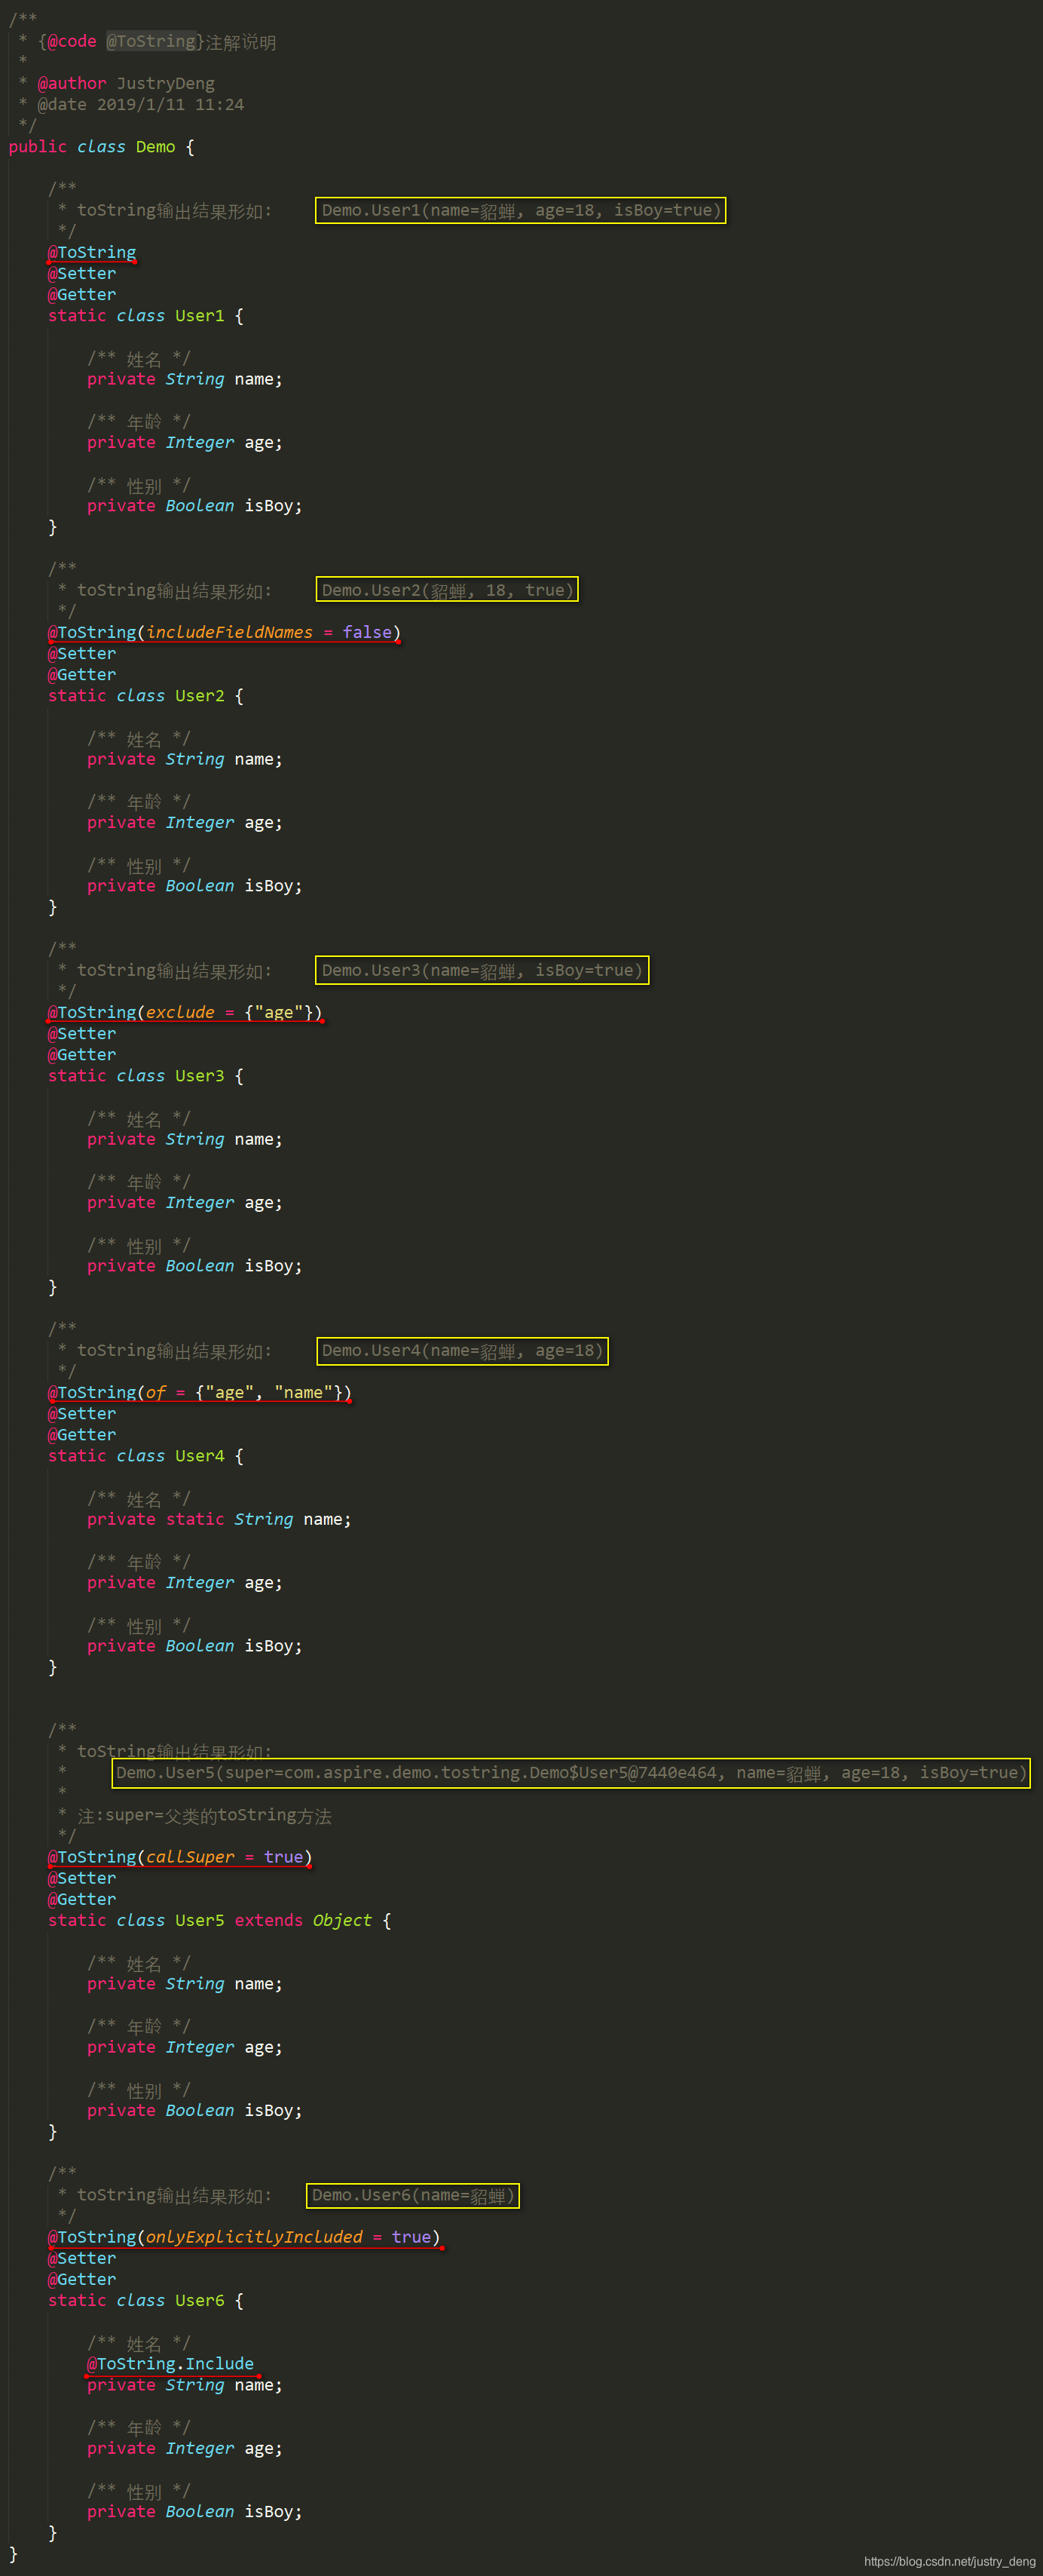Click the @ToString annotation above User1

92,252
